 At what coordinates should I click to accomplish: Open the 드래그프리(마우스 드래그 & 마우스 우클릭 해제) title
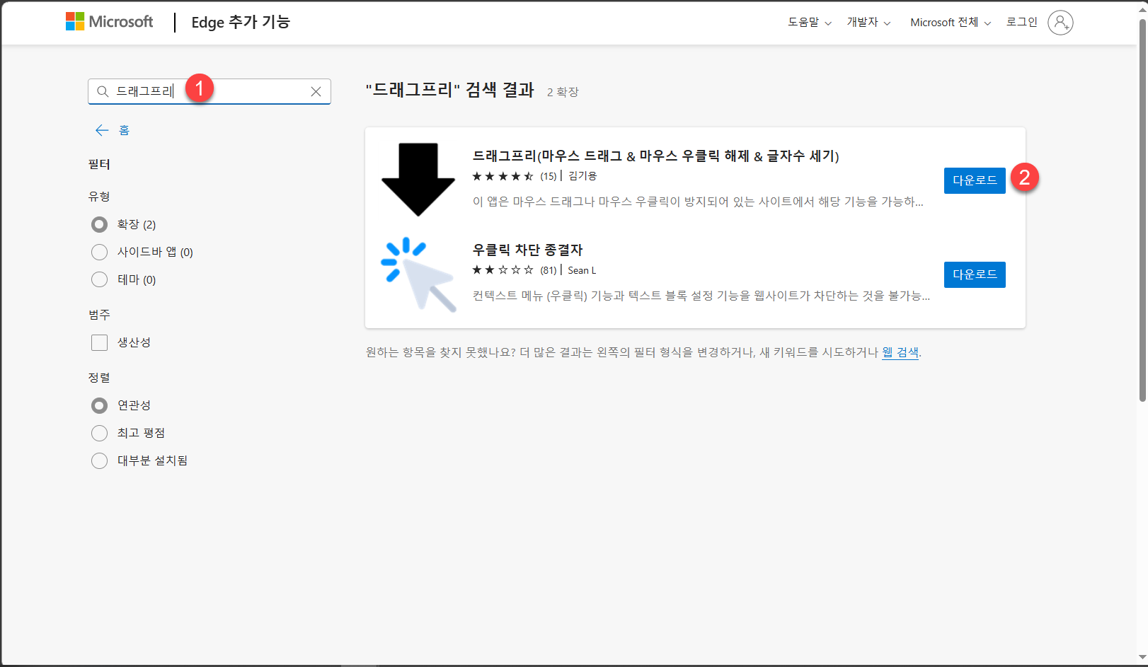tap(655, 156)
